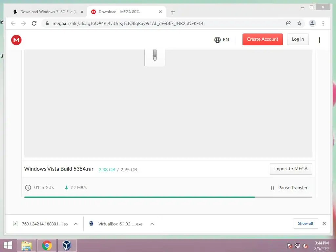Pause the file transfer

tap(289, 188)
